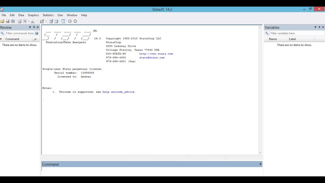The width and height of the screenshot is (325, 183).
Task: Open the Viewer eye icon
Action: (x=25, y=21)
